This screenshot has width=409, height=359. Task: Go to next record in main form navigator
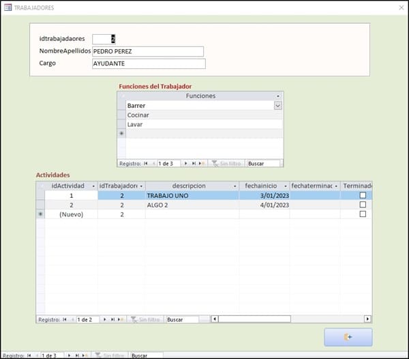[x=69, y=356]
